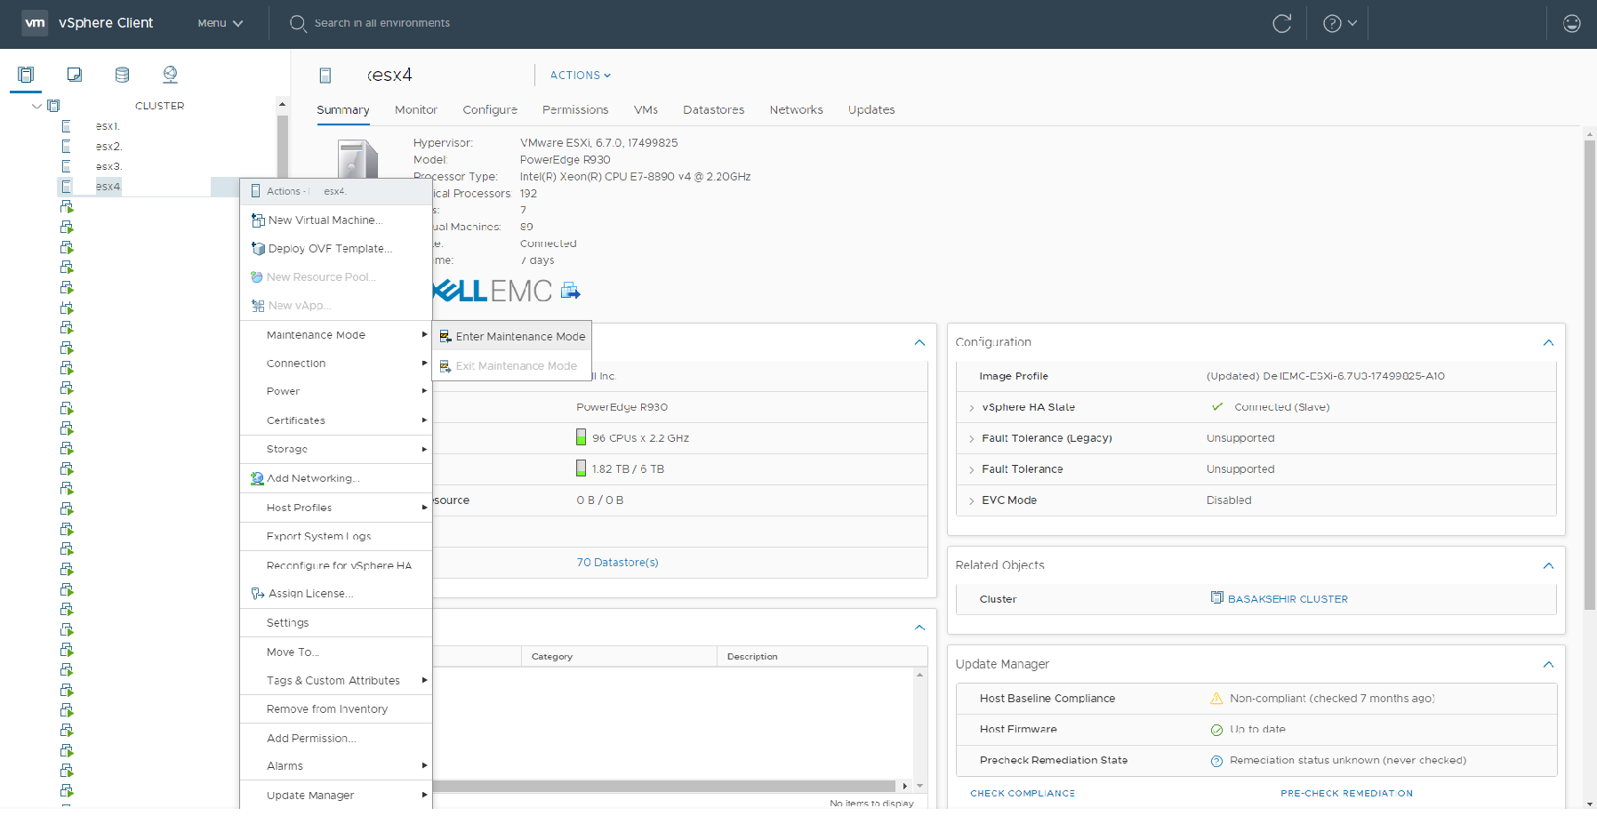Select esx3 host icon in tree
Viewport: 1597px width, 816px height.
coord(66,166)
